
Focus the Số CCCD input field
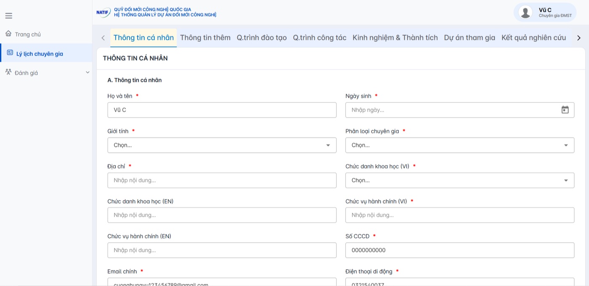[460, 250]
